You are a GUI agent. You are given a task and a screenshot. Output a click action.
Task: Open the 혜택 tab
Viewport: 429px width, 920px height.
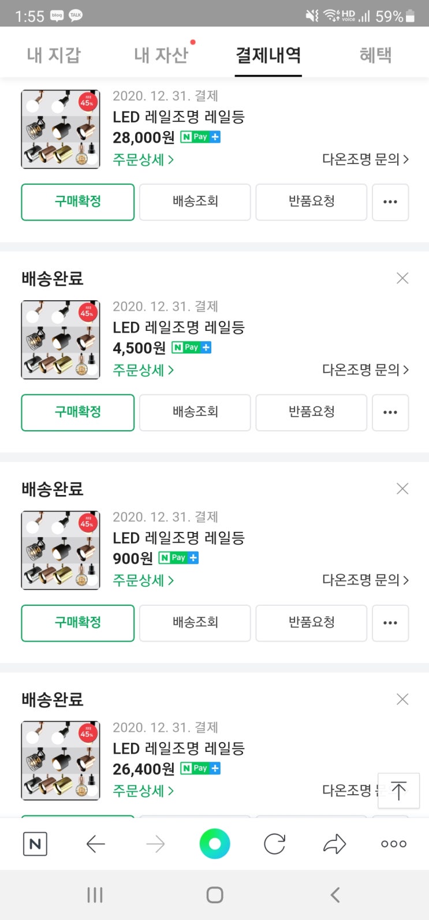375,55
